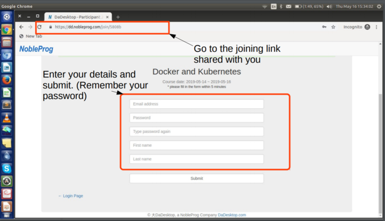Click the Docker and Kubernetes heading

197,71
